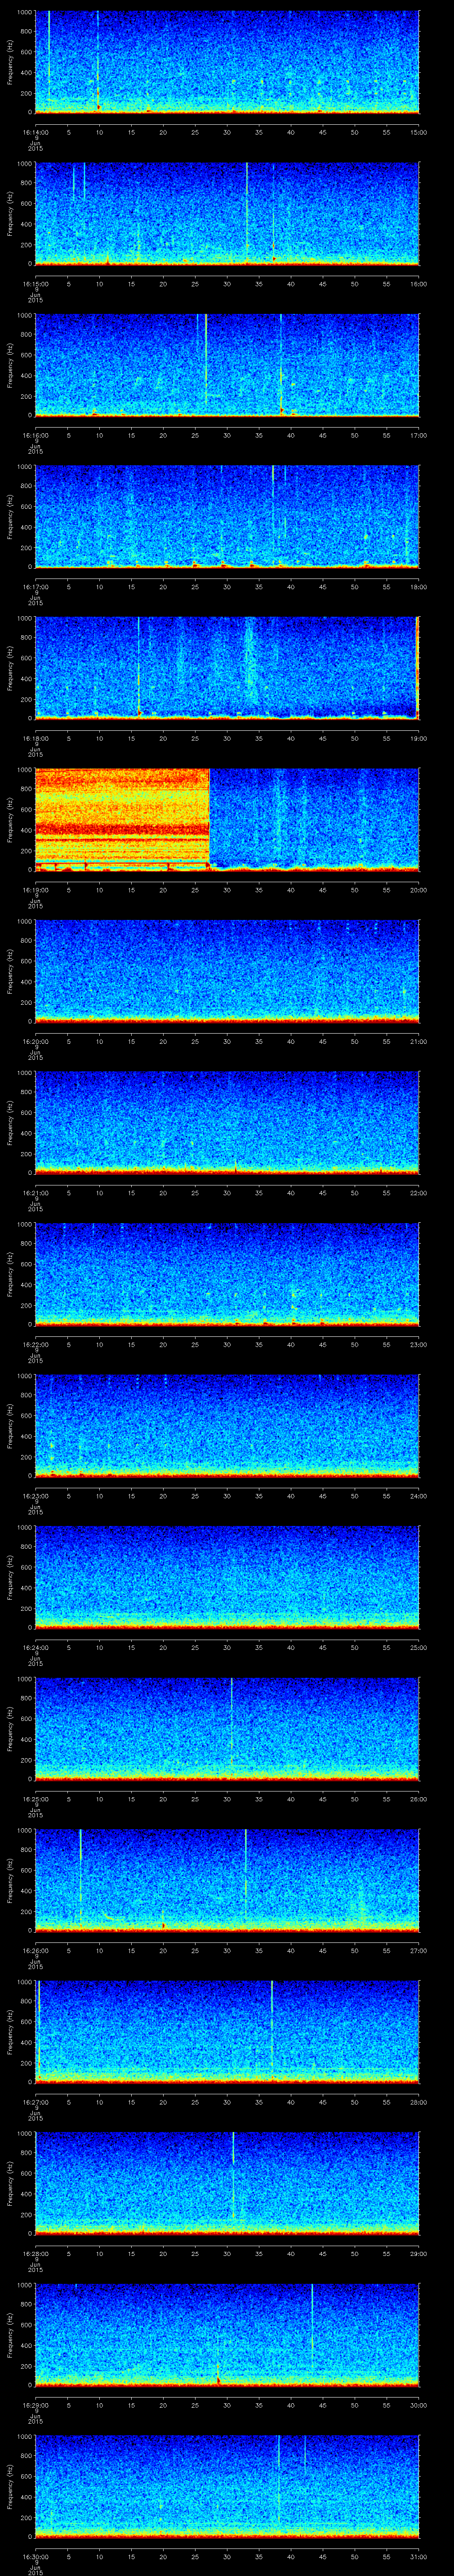Click the "16:22:00" start time label
This screenshot has width=454, height=2576.
point(35,1344)
